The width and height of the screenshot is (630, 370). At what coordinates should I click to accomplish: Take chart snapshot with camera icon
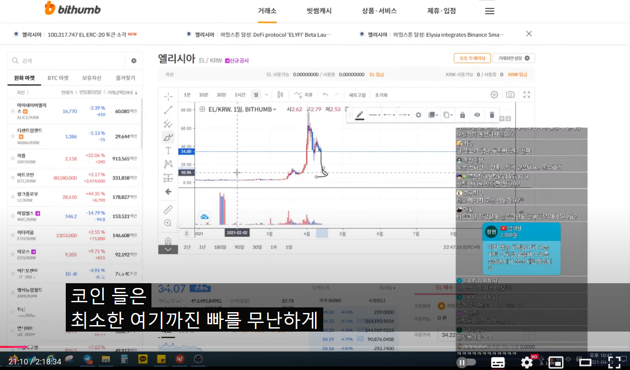click(x=511, y=95)
